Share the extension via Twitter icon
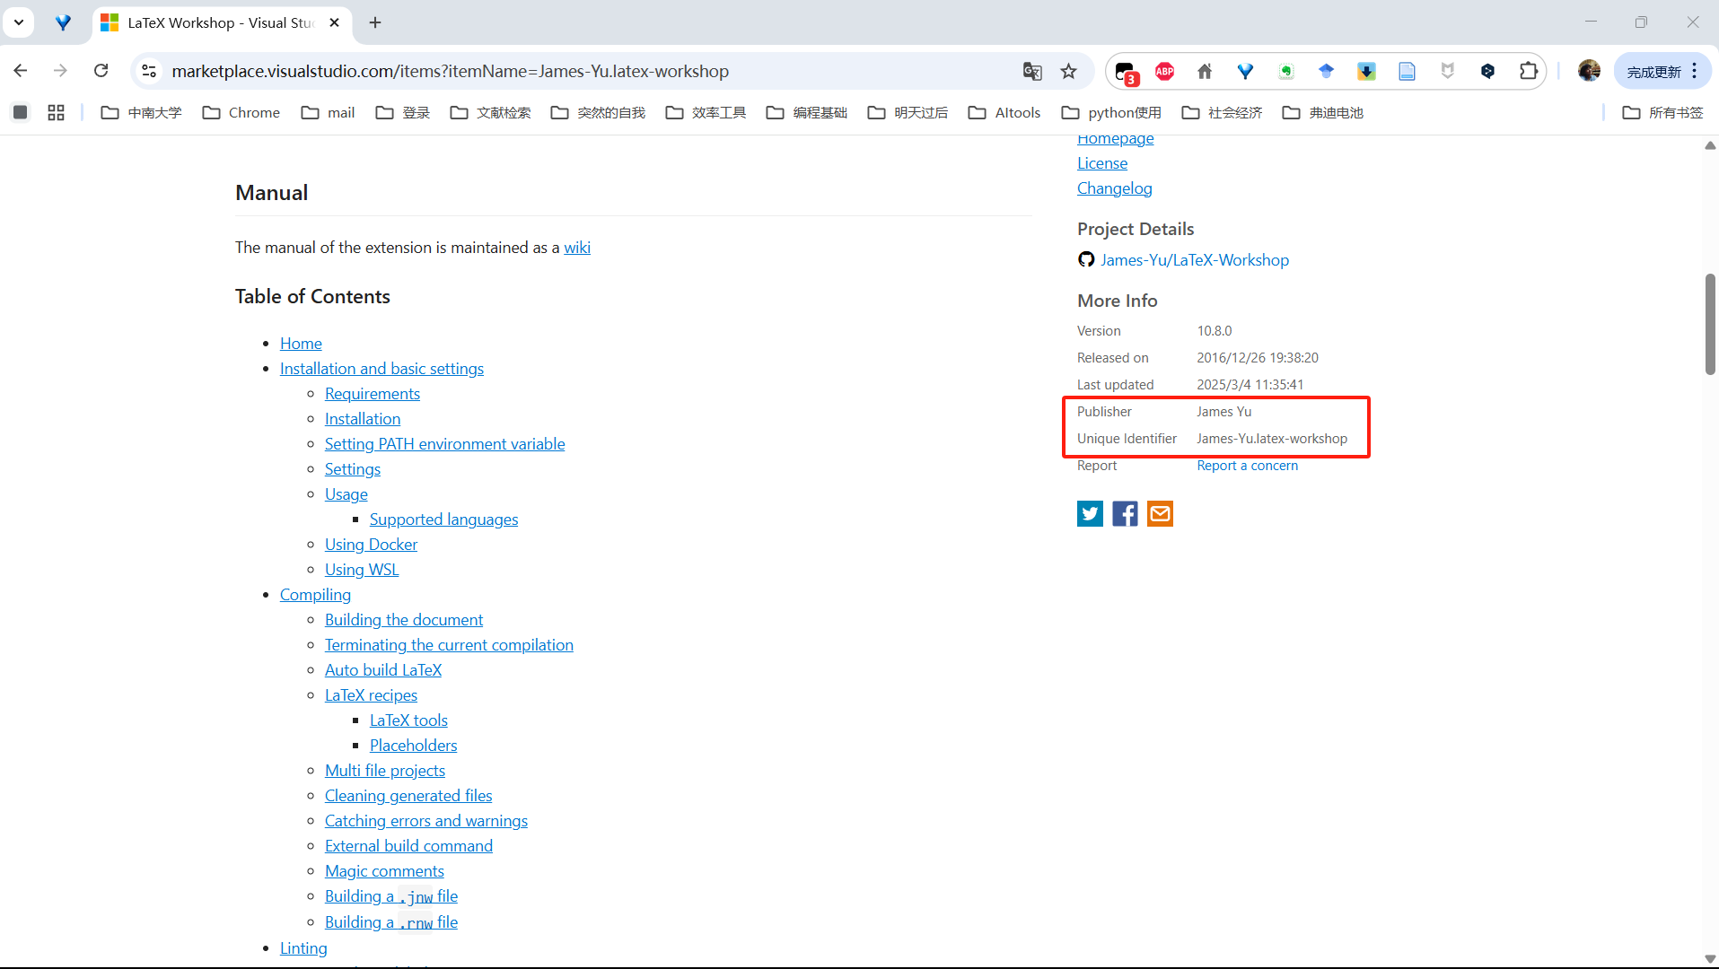 click(x=1090, y=513)
